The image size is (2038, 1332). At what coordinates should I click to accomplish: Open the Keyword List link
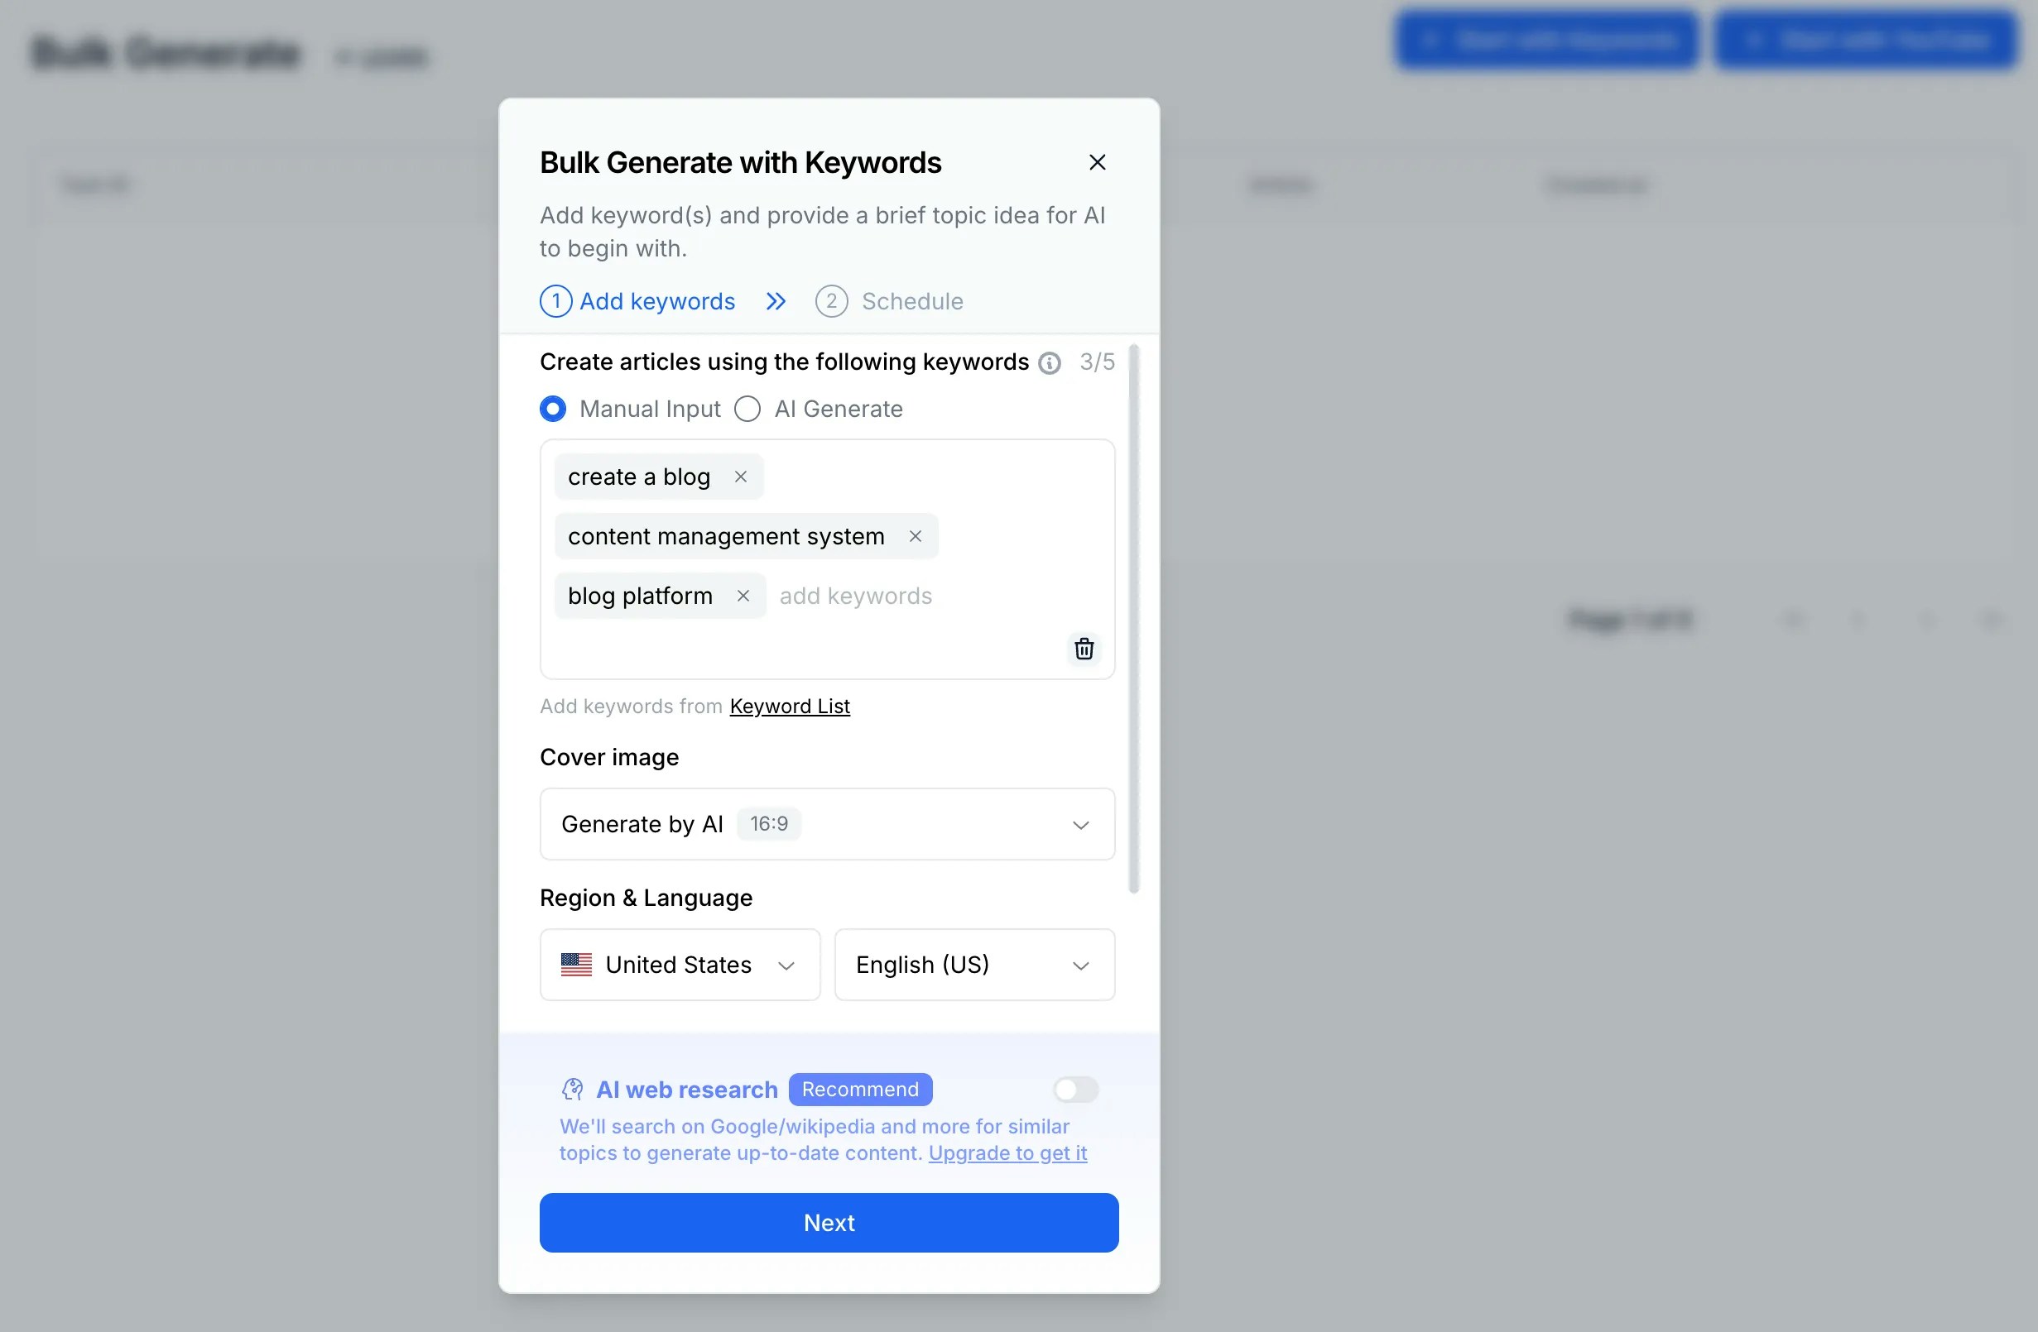click(x=789, y=707)
